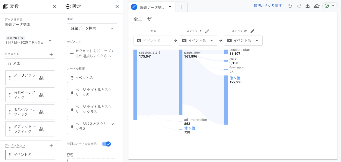Click the settings gear icon in 設定 panel
The height and width of the screenshot is (162, 341).
[x=68, y=7]
